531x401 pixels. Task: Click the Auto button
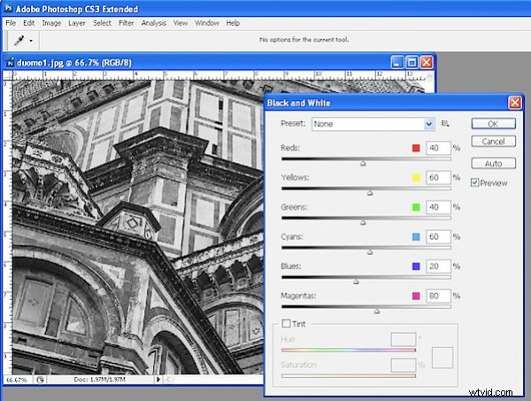(x=493, y=163)
